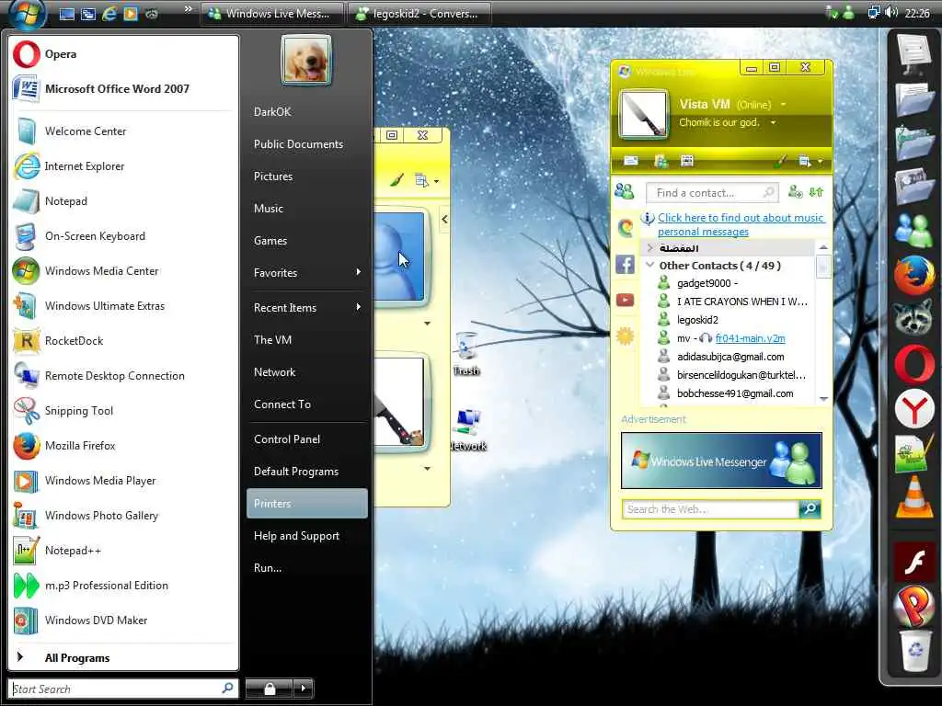Click the YouTube icon in Messenger sidebar

625,300
